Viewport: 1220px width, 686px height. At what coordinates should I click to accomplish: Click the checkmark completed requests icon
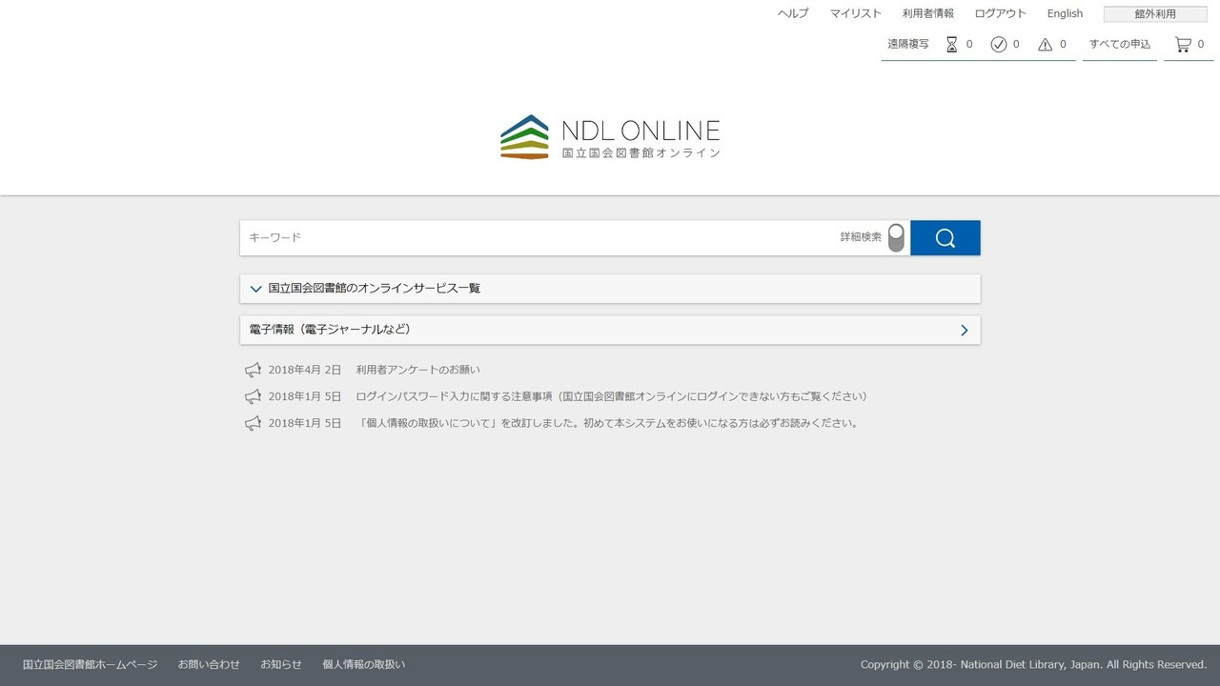coord(999,44)
